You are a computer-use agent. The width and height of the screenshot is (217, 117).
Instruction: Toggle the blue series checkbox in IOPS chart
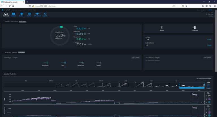coord(207,102)
